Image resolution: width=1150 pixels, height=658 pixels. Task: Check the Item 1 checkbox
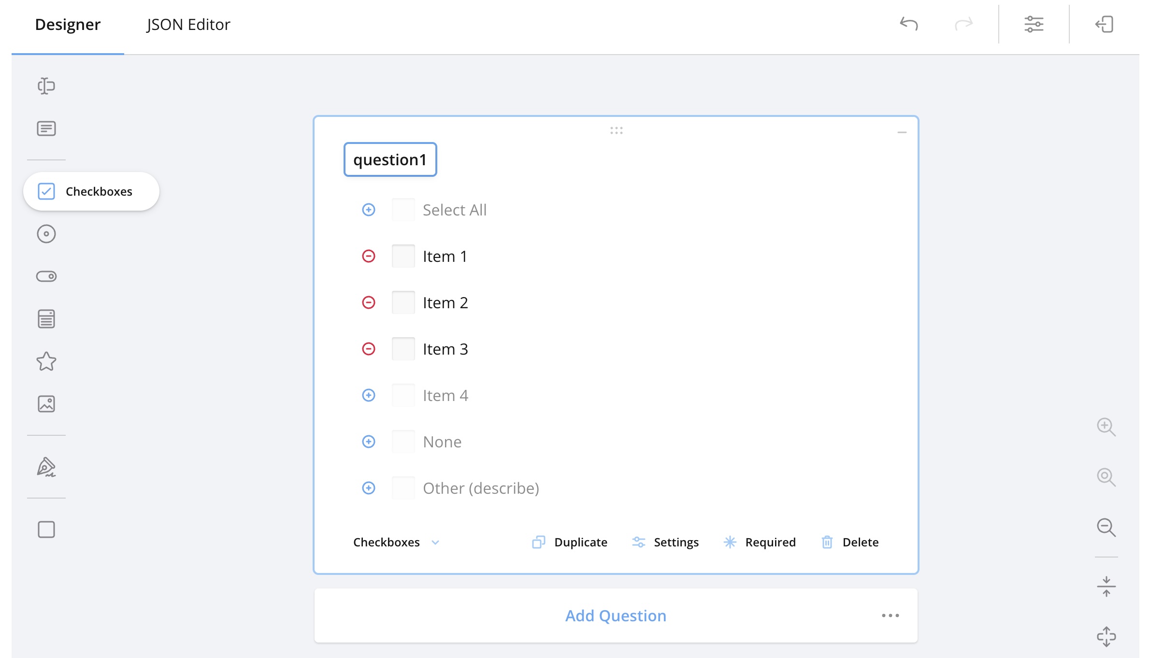coord(403,256)
